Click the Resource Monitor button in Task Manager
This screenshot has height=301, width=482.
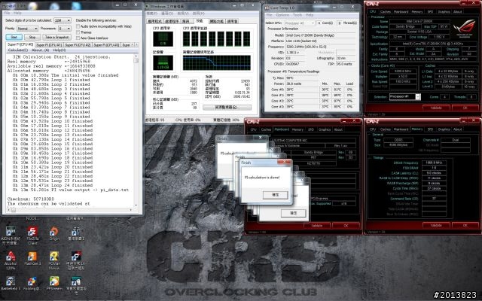pos(227,107)
